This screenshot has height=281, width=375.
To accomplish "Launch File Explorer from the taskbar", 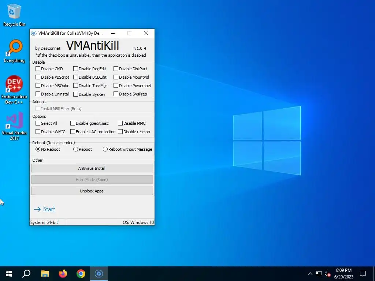I will coord(45,274).
